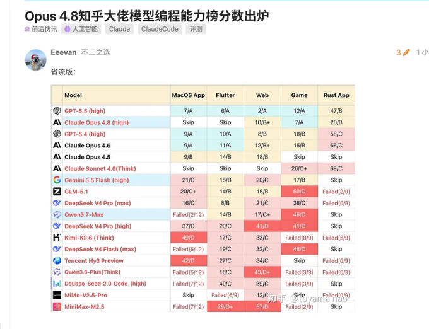
Task: Click the Kimi logo beside Kimi-K2.6 (Think)
Action: tap(57, 238)
